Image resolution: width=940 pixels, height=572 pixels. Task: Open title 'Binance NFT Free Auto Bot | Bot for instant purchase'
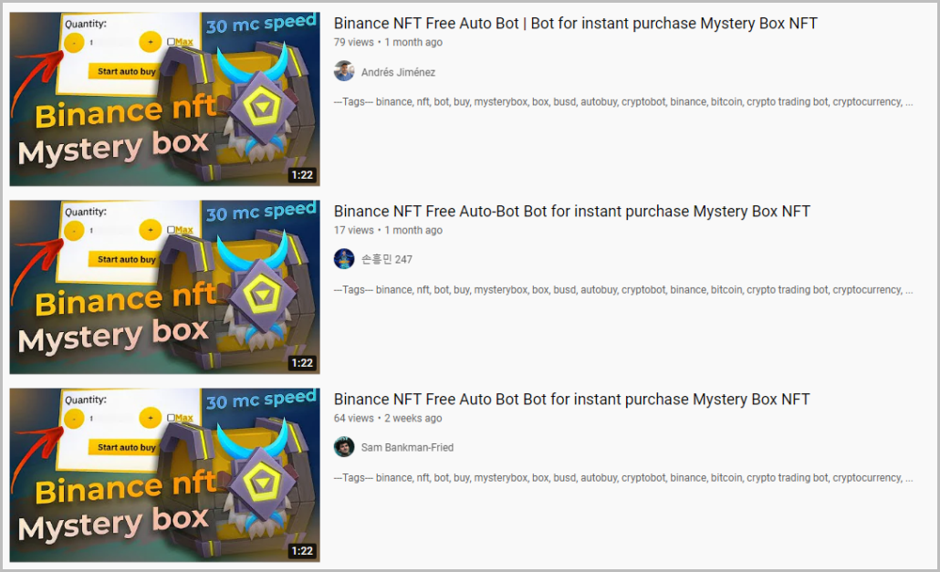point(576,24)
